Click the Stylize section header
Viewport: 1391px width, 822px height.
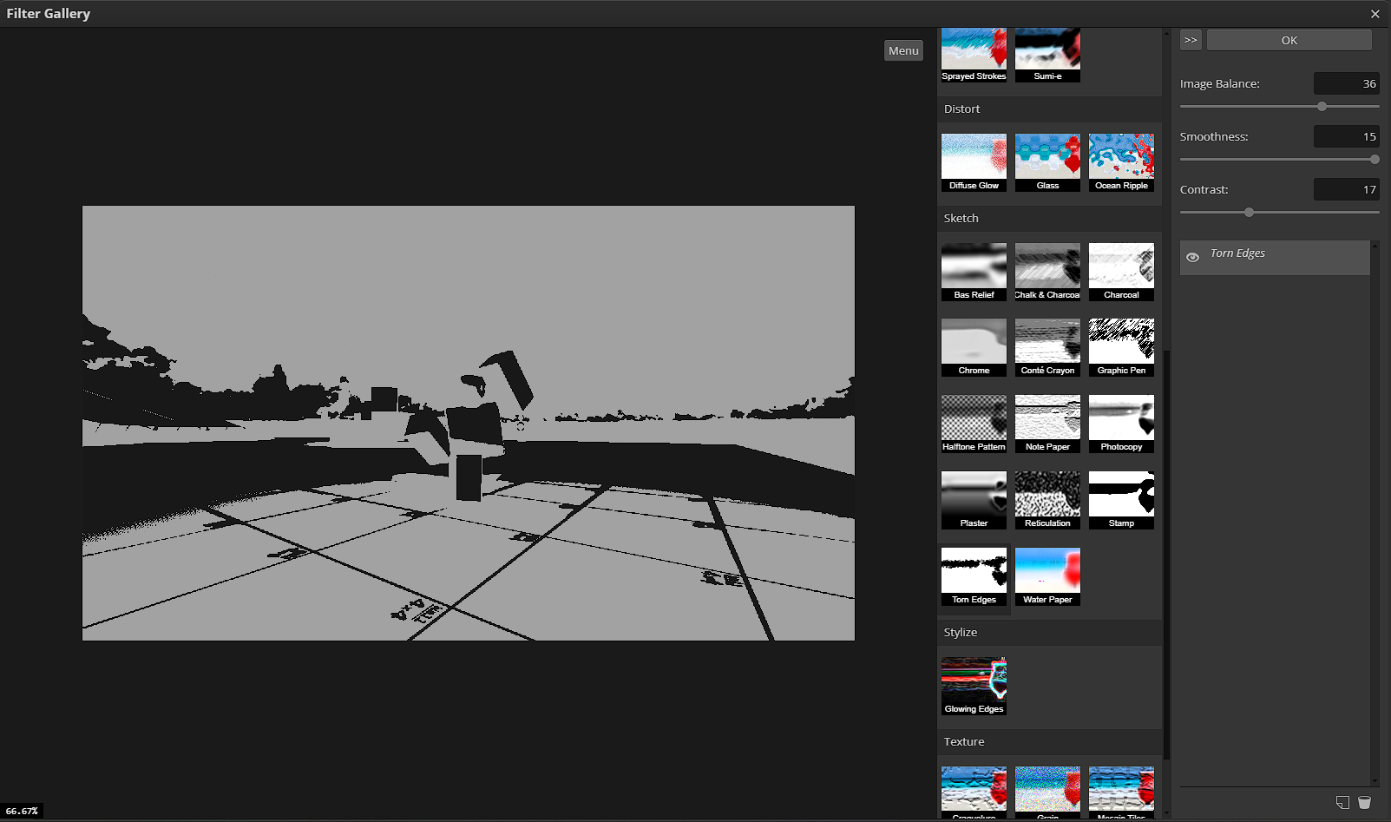(960, 632)
